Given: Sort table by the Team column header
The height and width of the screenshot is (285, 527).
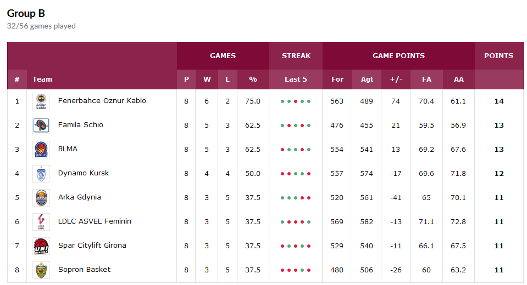Looking at the screenshot, I should (x=42, y=79).
